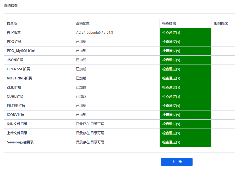Select the 临时文件目录 row label
Image resolution: width=235 pixels, height=169 pixels.
coord(17,124)
